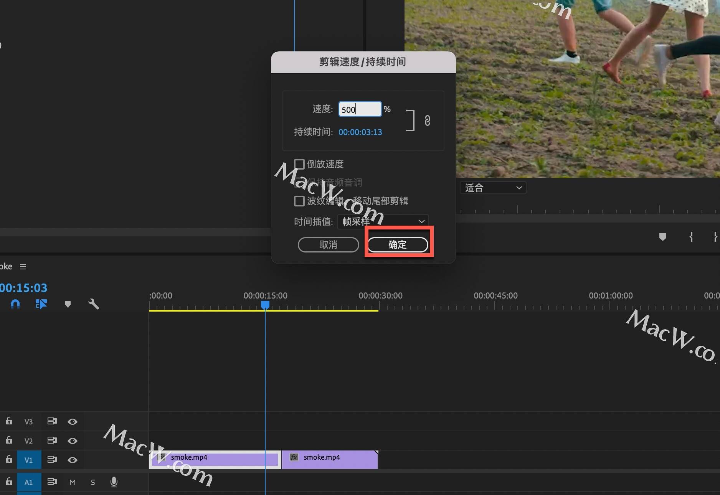Toggle linked selection icon in timeline
The height and width of the screenshot is (495, 720).
point(41,304)
